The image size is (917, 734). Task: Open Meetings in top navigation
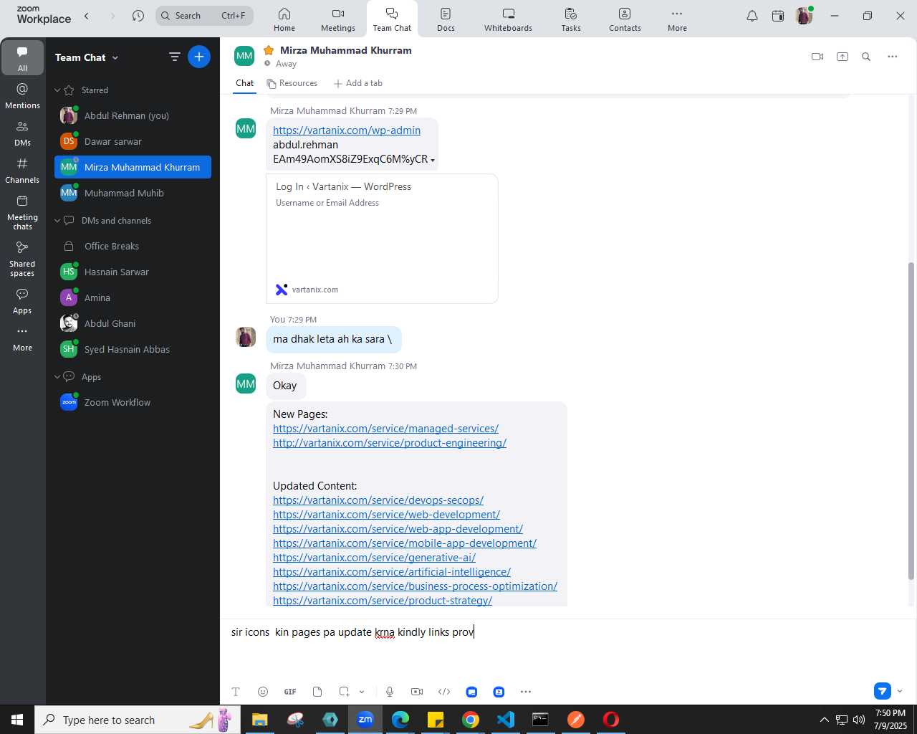coord(338,19)
